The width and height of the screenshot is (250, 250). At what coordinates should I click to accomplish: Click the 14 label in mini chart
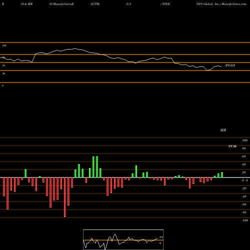click(161, 237)
